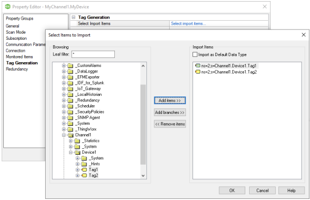This screenshot has height=200, width=310.
Task: Select Tag Generation property group
Action: point(22,63)
